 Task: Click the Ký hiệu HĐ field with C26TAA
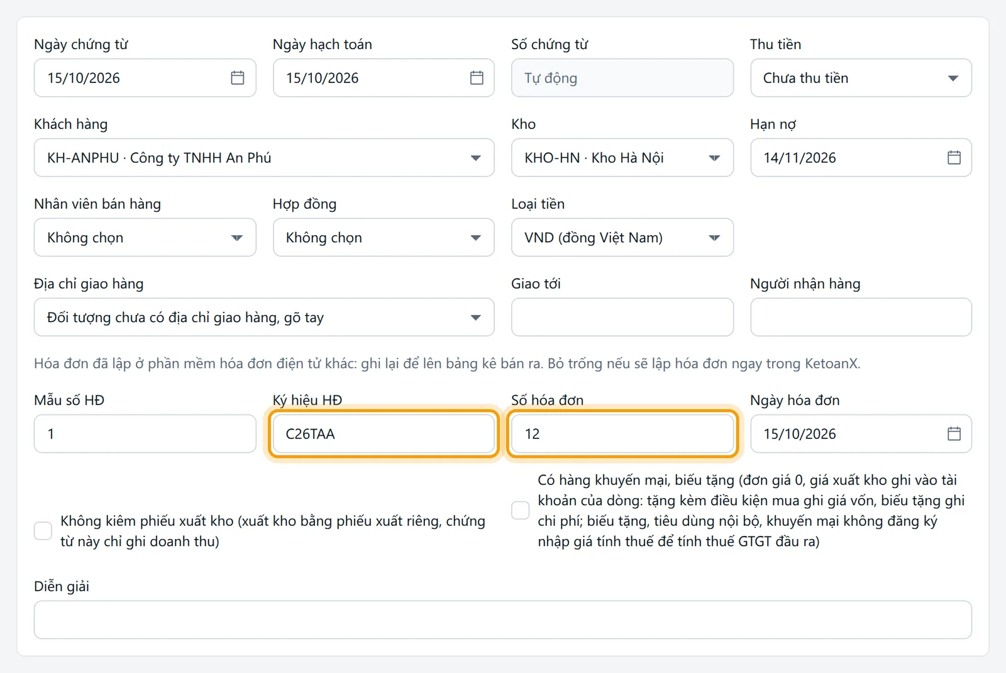tap(384, 433)
